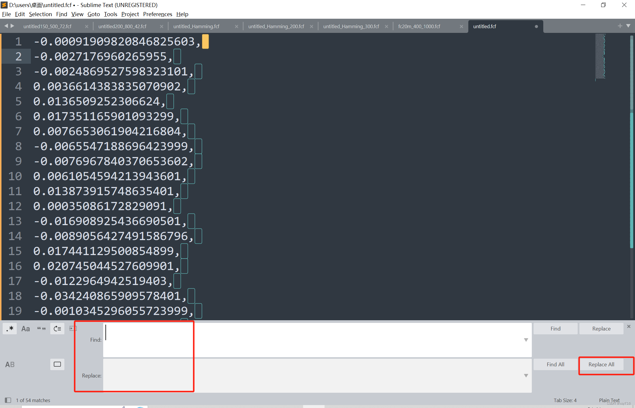Open Find field history dropdown
Viewport: 635px width, 408px height.
click(x=526, y=340)
